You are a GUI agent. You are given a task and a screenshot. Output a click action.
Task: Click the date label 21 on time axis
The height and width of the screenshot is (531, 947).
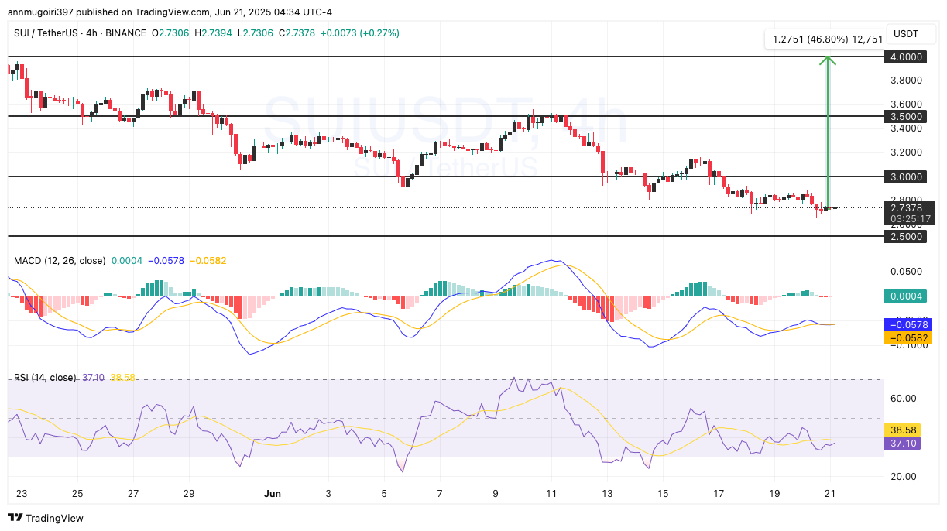(830, 493)
